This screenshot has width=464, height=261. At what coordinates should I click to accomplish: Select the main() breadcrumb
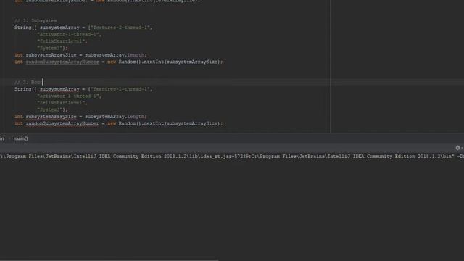coord(21,138)
